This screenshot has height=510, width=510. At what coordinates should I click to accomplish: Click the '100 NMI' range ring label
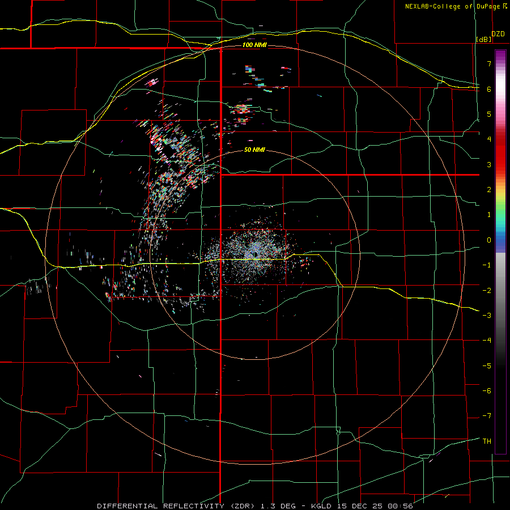click(x=254, y=45)
